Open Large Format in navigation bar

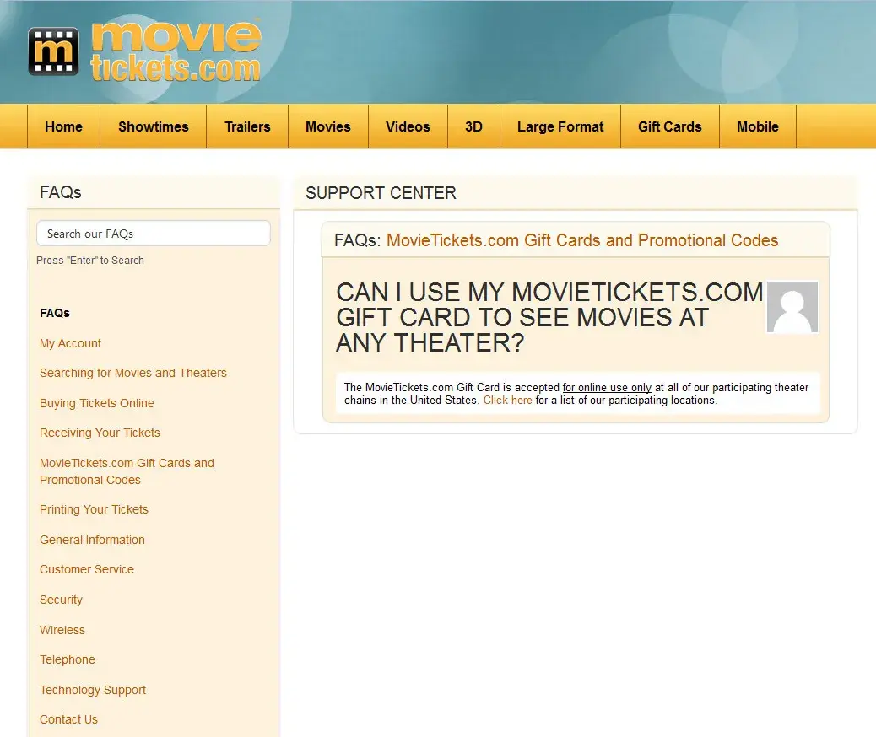pyautogui.click(x=560, y=126)
